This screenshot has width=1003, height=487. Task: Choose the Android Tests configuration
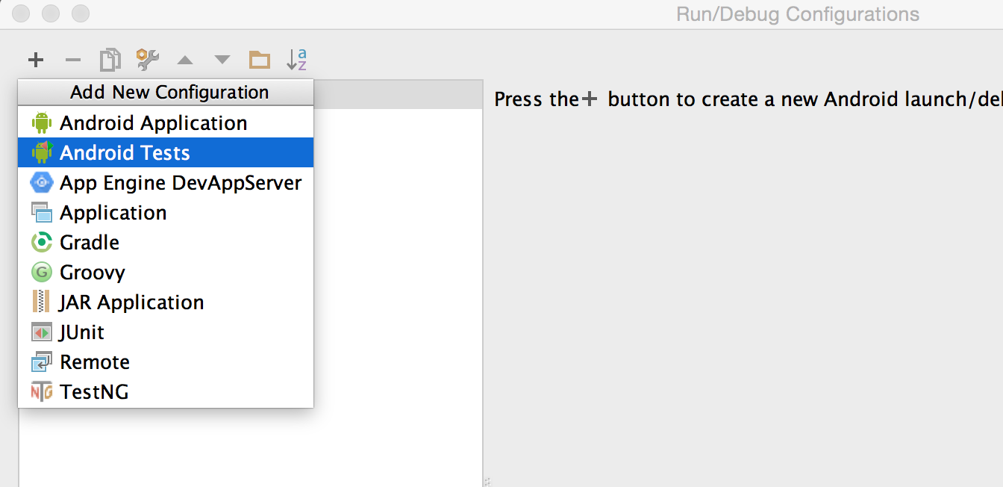tap(125, 152)
